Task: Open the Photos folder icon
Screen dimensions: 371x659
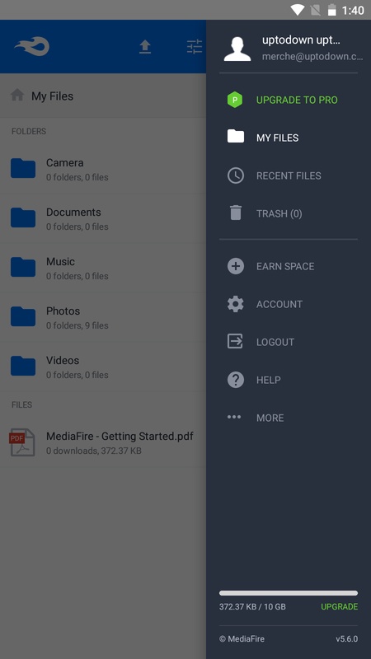Action: coord(23,316)
